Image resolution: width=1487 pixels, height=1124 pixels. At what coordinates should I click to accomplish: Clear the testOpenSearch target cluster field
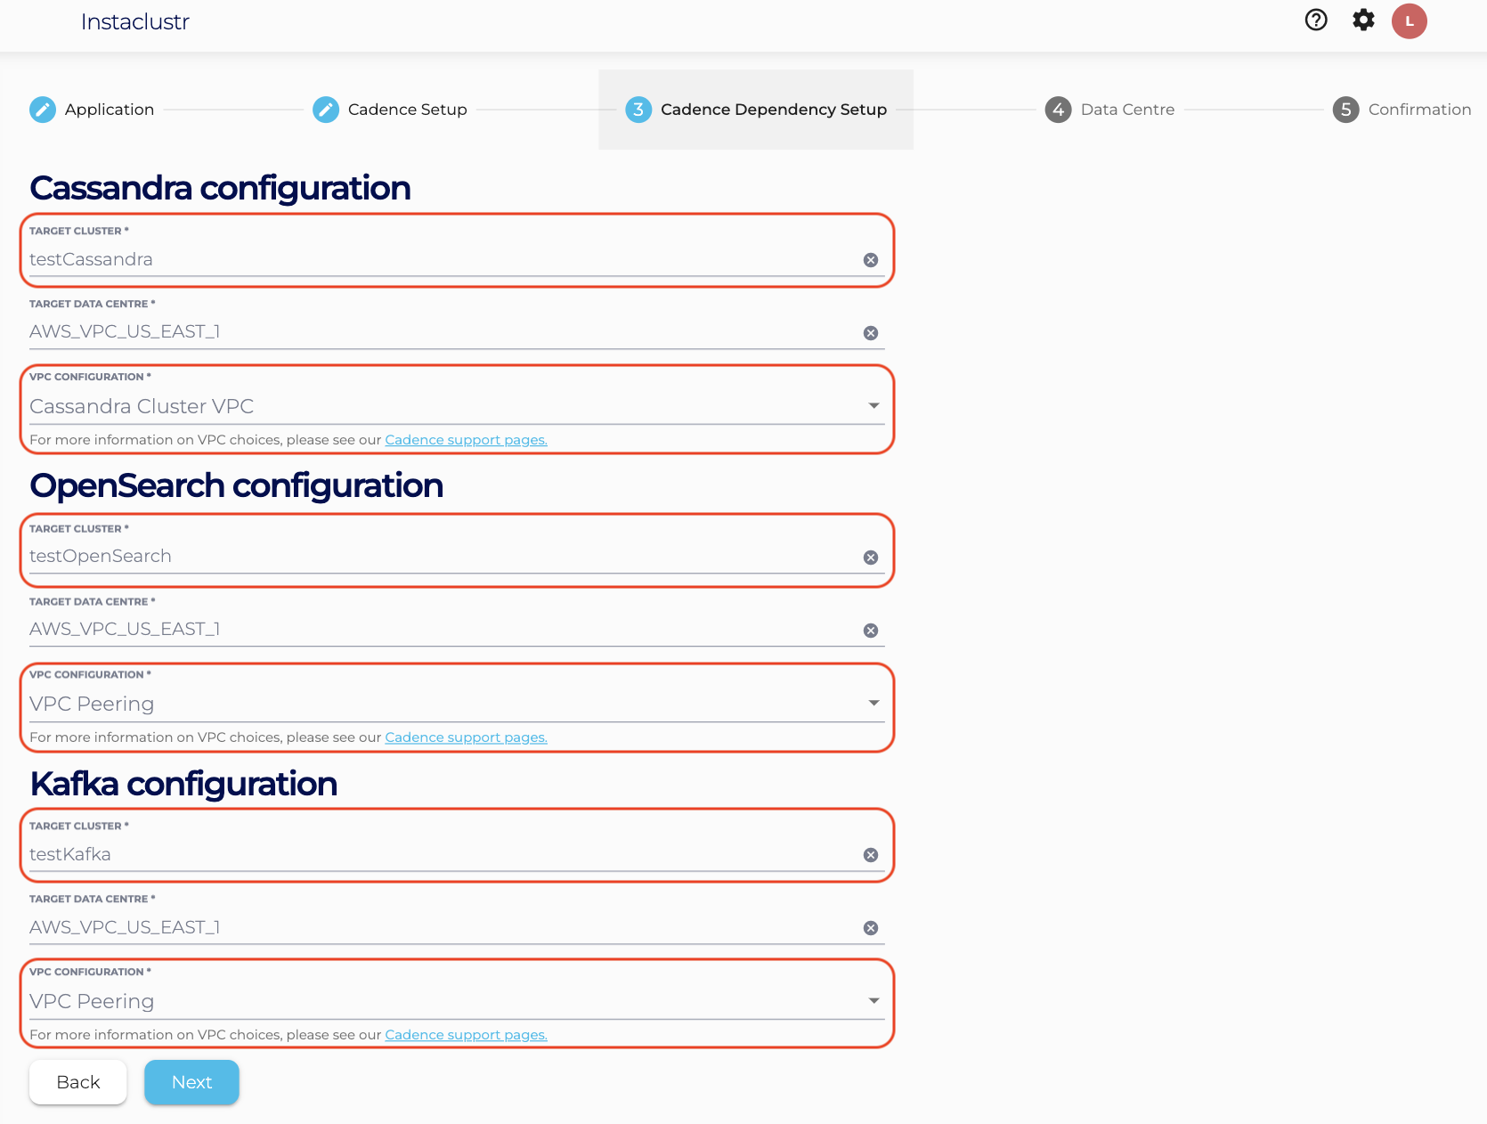click(870, 558)
